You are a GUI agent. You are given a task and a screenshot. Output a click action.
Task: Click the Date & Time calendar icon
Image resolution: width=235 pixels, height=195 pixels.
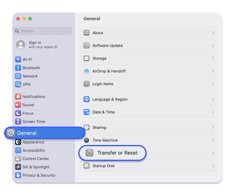86,112
